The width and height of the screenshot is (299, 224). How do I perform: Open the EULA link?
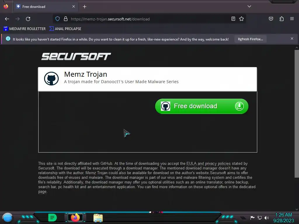pyautogui.click(x=192, y=163)
